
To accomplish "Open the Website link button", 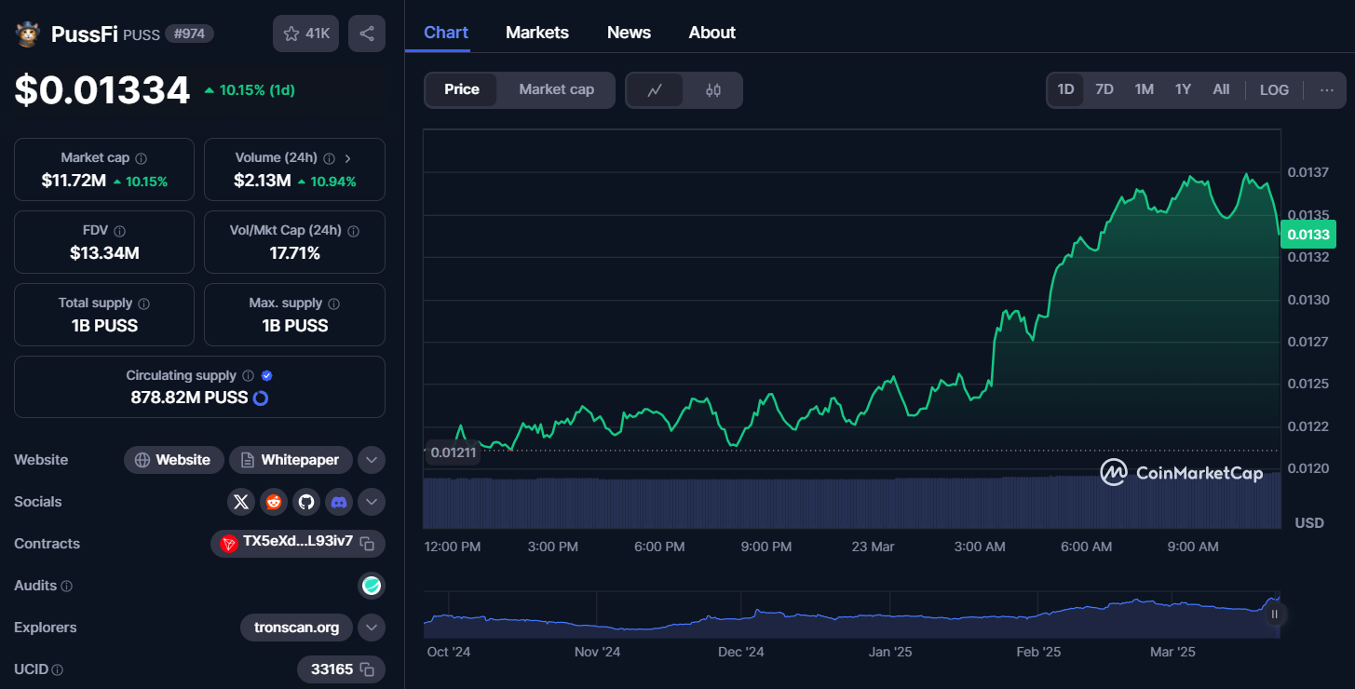I will (x=174, y=460).
